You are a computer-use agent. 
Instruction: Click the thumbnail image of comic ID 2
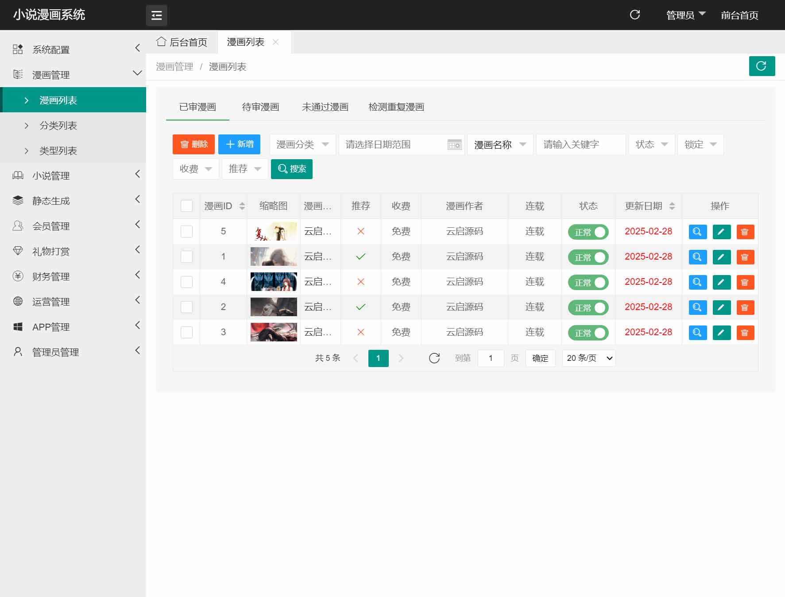click(x=273, y=307)
